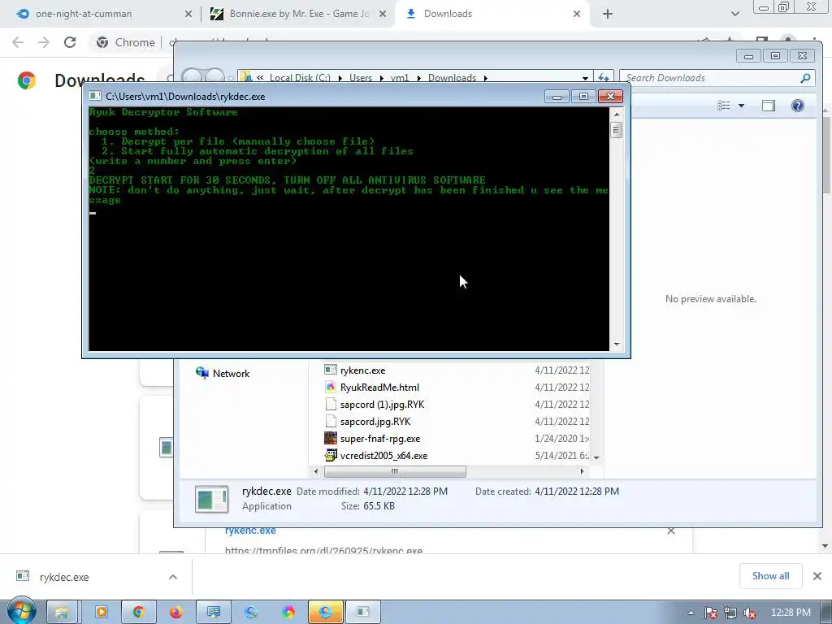
Task: Click the console icon in rykdec.exe title bar
Action: coord(95,96)
